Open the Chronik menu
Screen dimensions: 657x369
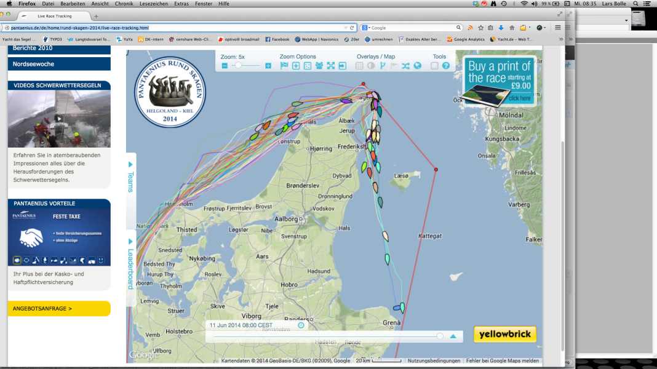click(124, 3)
